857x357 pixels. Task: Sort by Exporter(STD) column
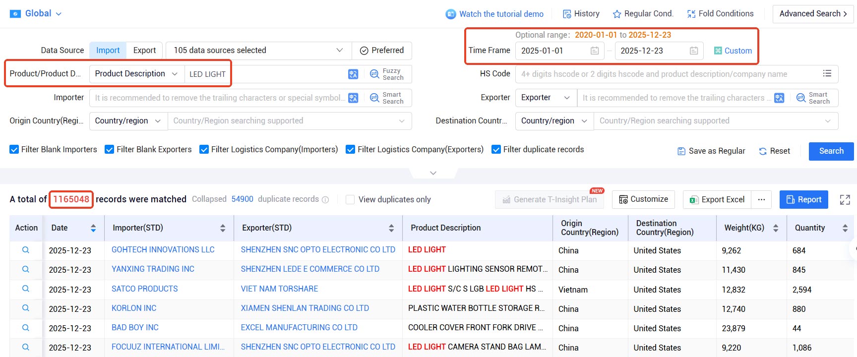391,228
